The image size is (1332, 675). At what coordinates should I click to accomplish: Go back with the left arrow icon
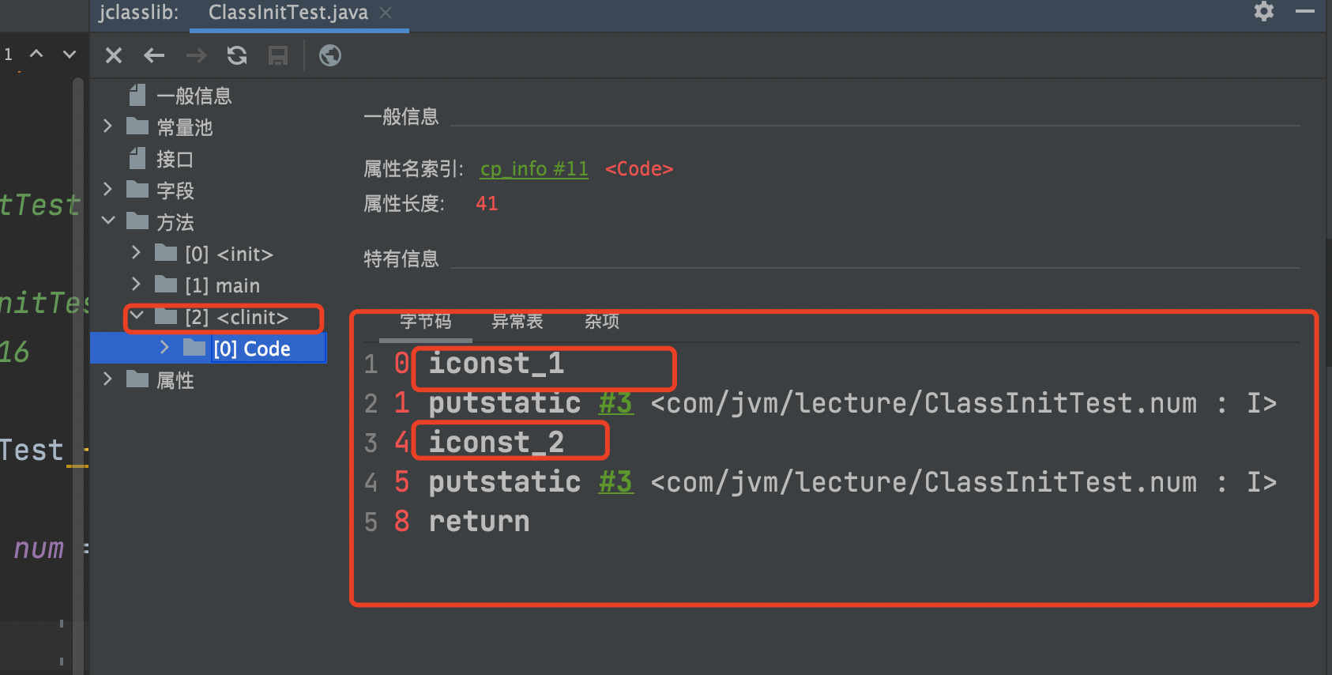tap(154, 55)
